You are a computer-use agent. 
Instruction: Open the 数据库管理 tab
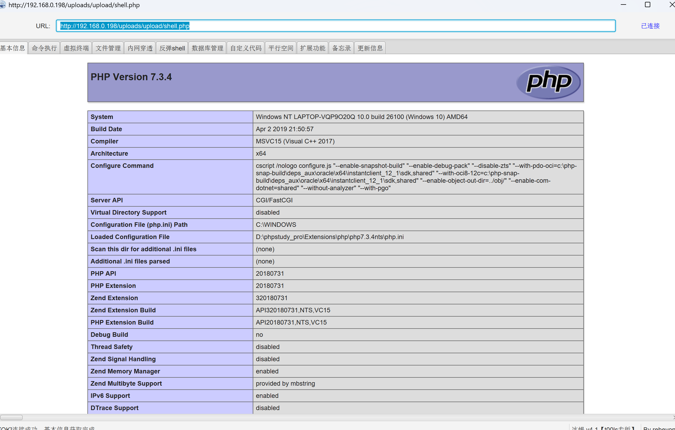click(x=208, y=48)
